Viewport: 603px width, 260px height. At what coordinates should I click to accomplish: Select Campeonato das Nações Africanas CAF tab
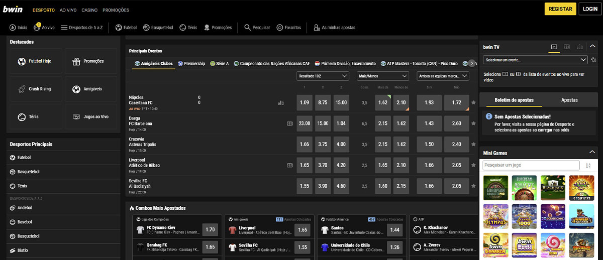point(271,64)
